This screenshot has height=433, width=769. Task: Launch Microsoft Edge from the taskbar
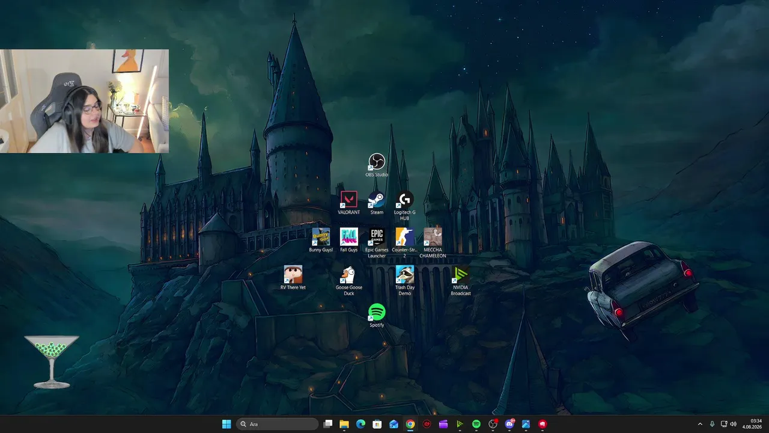click(360, 424)
